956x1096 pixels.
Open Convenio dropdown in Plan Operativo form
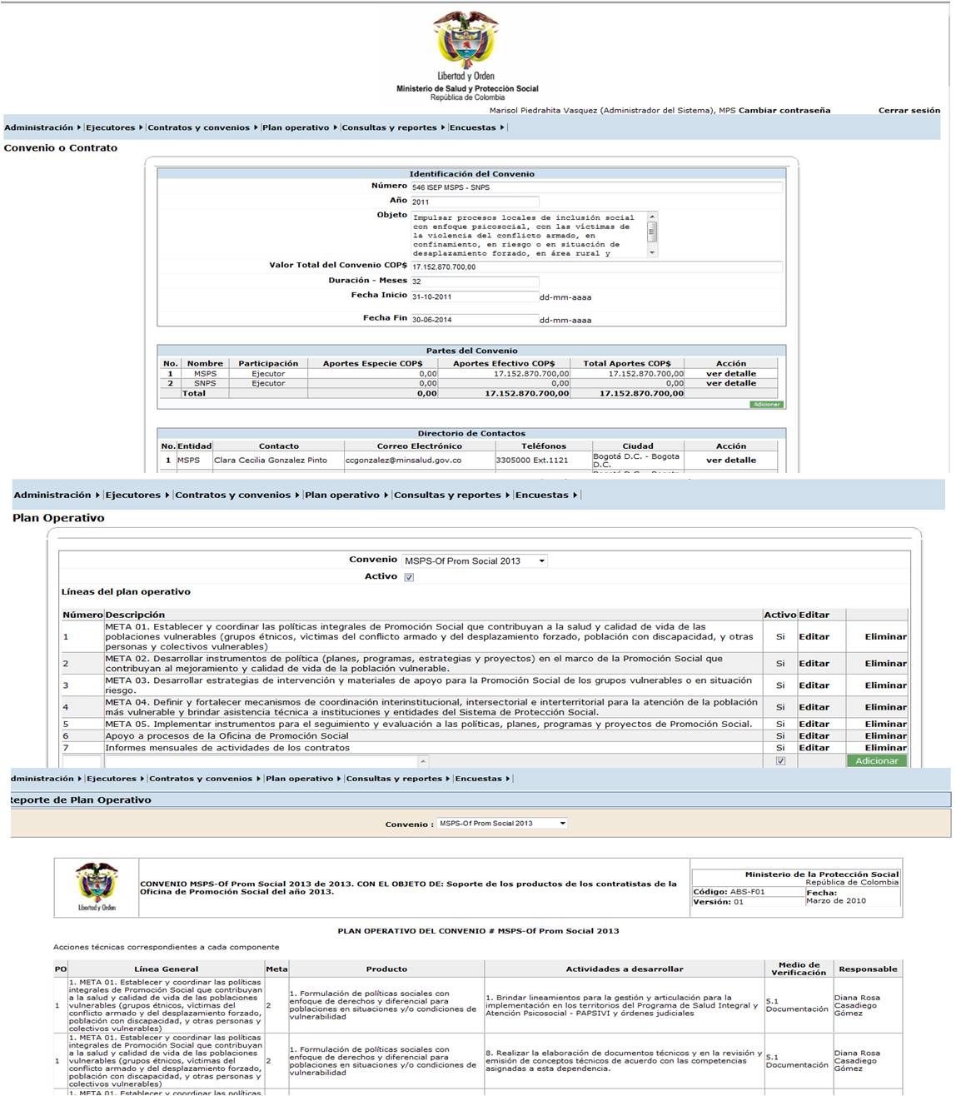pos(475,561)
